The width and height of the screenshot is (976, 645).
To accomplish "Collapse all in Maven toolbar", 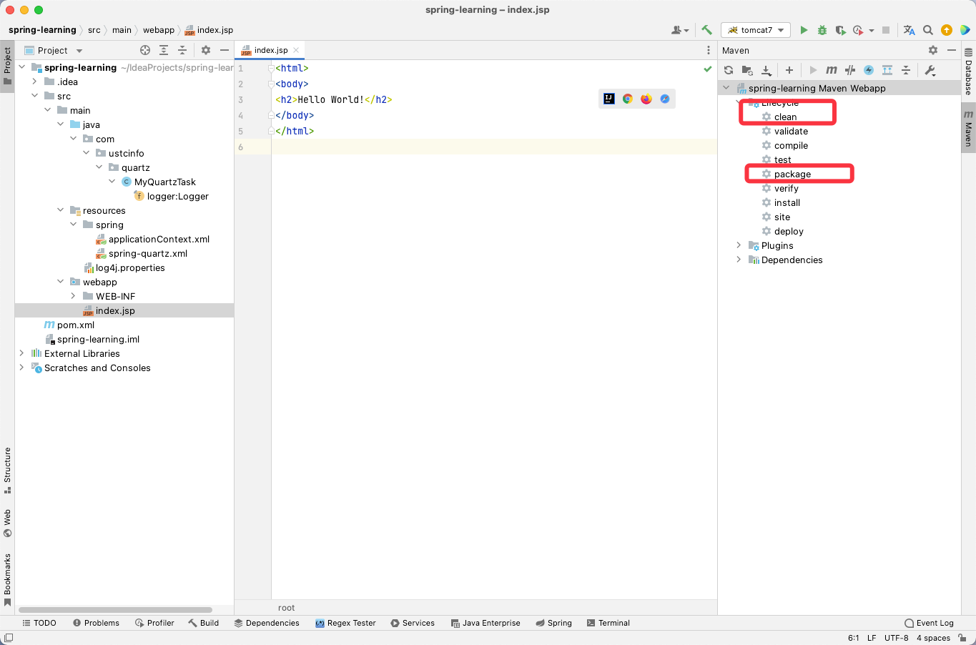I will (906, 70).
